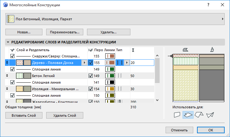Enable use for Wall icon
Viewport: 230px width, 137px height.
(177, 115)
